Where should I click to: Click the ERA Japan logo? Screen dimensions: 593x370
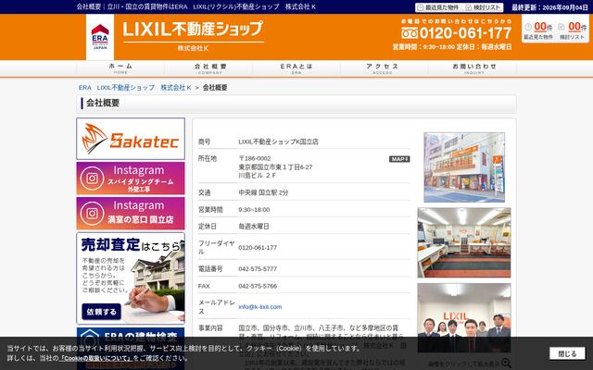click(100, 37)
